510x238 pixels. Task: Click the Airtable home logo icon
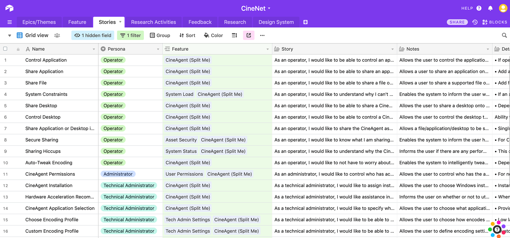coord(9,8)
